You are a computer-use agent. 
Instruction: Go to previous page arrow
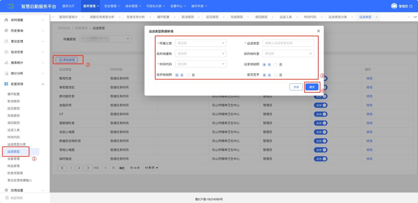62,168
